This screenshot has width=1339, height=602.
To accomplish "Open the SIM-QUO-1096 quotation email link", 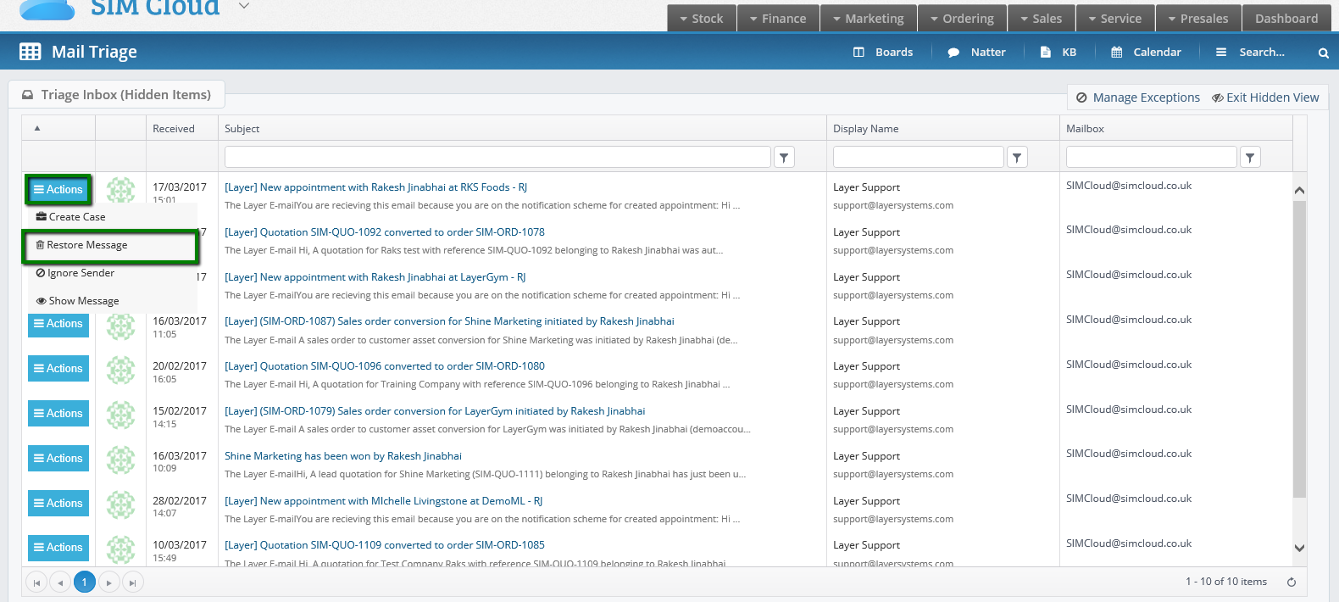I will pyautogui.click(x=385, y=366).
